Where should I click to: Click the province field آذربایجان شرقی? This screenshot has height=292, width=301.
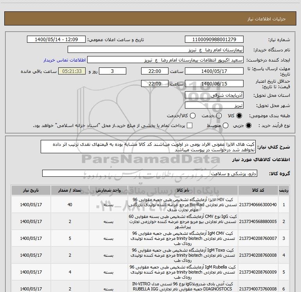point(214,95)
